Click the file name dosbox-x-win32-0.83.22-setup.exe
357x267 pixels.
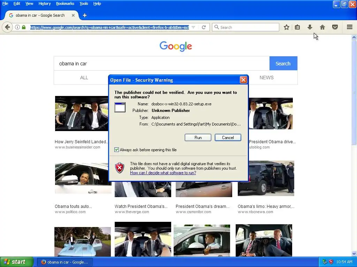181,104
